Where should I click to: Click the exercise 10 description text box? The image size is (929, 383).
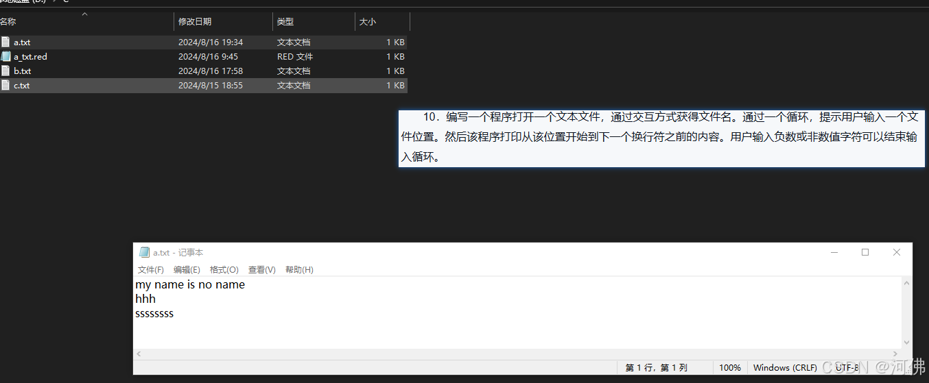tap(662, 138)
